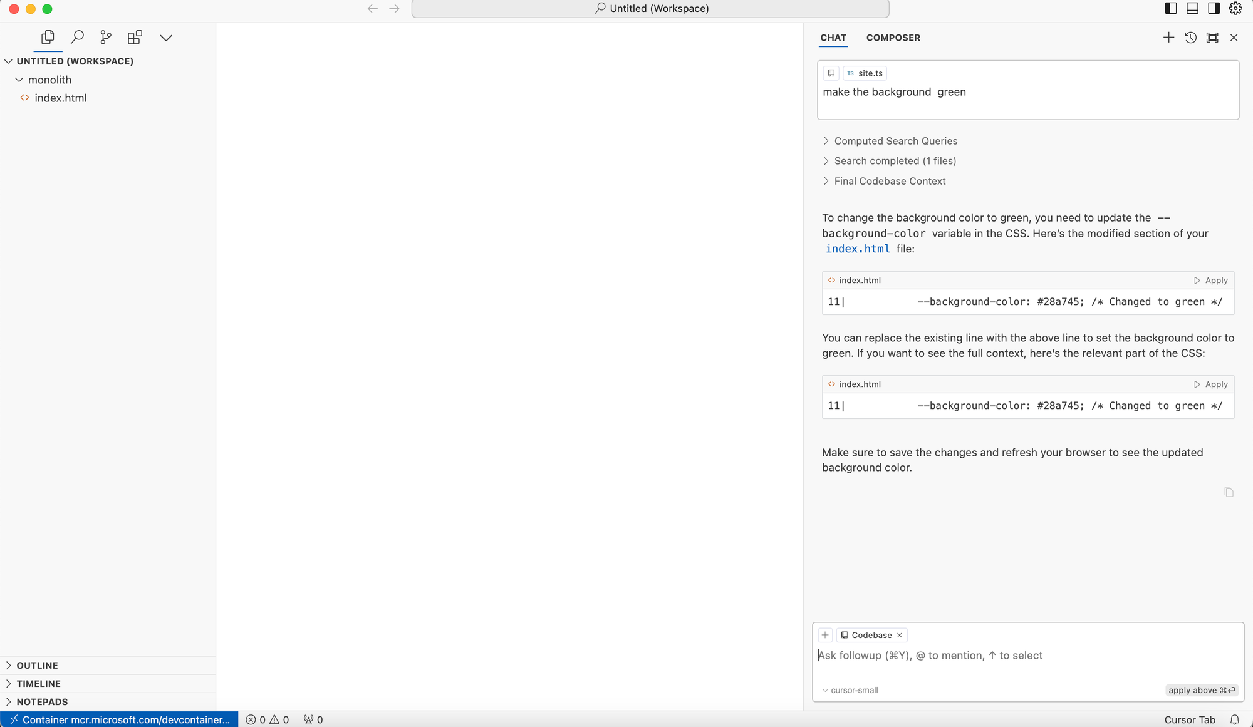Screen dimensions: 1253x727
Task: Open the Extensions view icon
Action: (x=134, y=37)
